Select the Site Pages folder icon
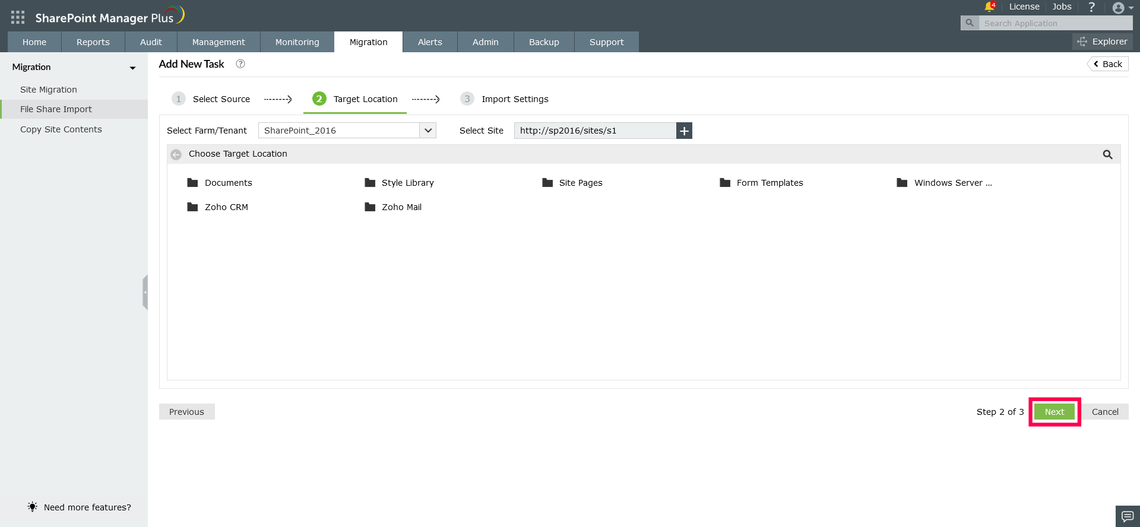This screenshot has width=1140, height=527. coord(547,183)
